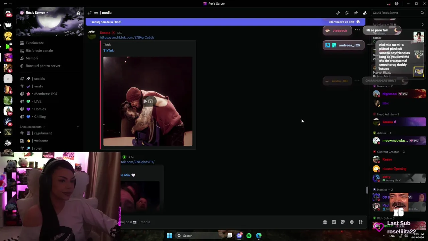Collapse the Announcements category
The image size is (428, 241).
32,127
